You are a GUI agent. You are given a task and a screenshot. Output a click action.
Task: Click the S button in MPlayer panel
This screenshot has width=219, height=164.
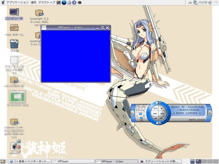[138, 106]
